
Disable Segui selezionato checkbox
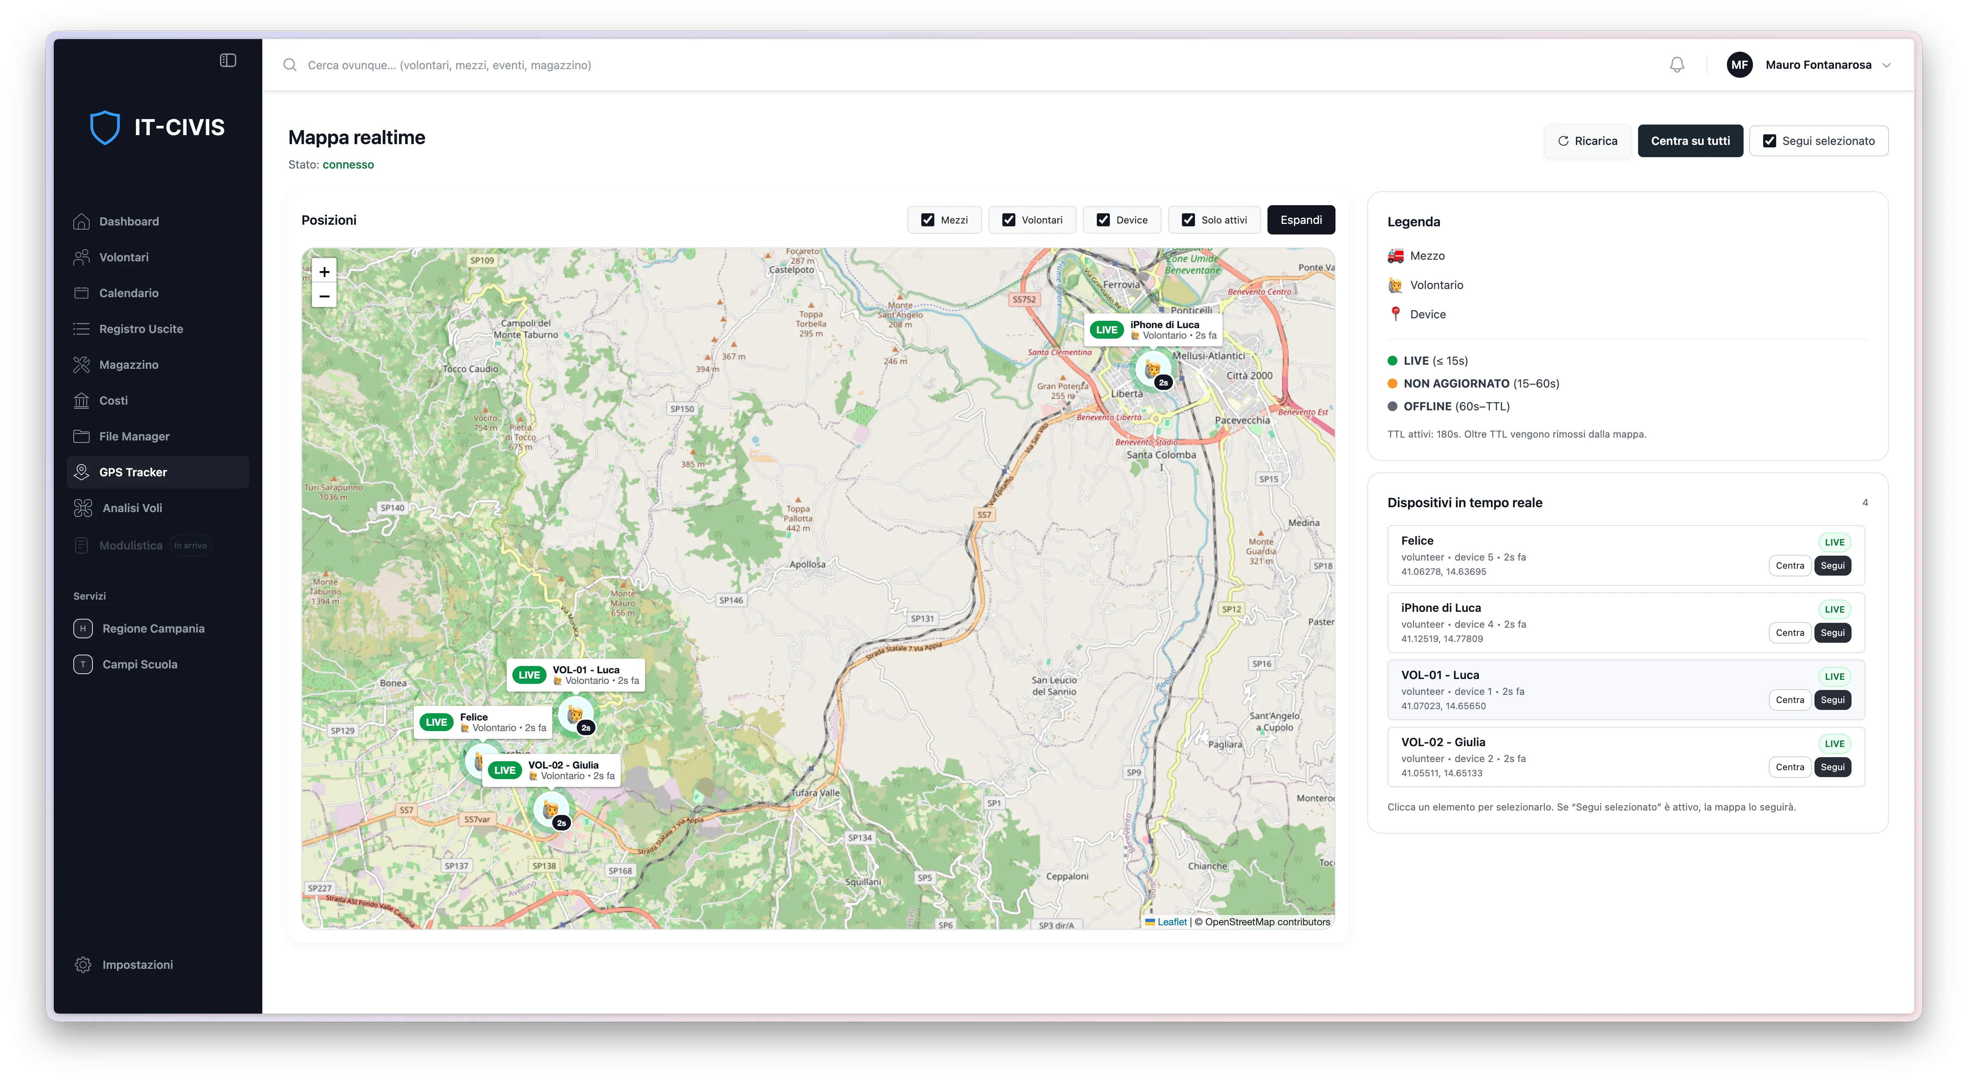point(1768,141)
